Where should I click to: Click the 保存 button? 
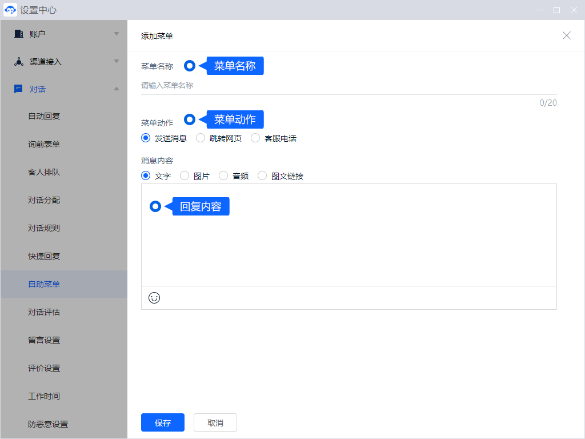pos(163,422)
